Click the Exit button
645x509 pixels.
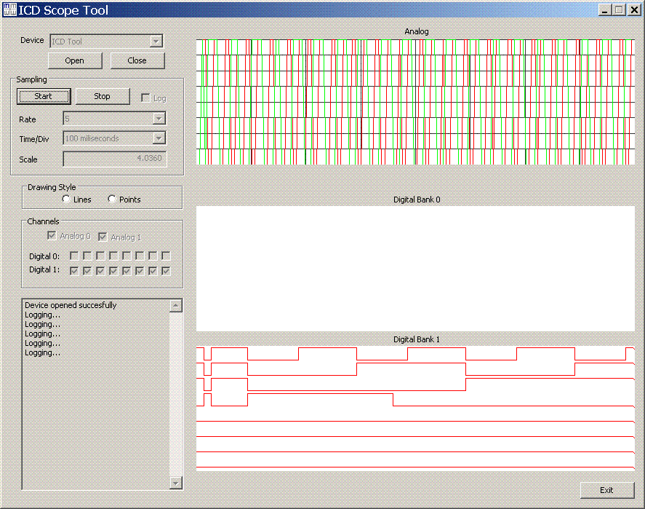(x=607, y=490)
